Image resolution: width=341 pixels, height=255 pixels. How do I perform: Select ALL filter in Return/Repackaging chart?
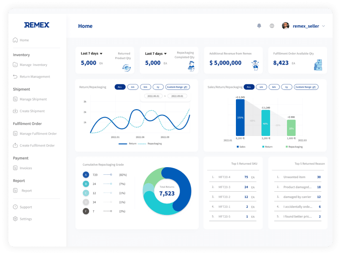[120, 87]
